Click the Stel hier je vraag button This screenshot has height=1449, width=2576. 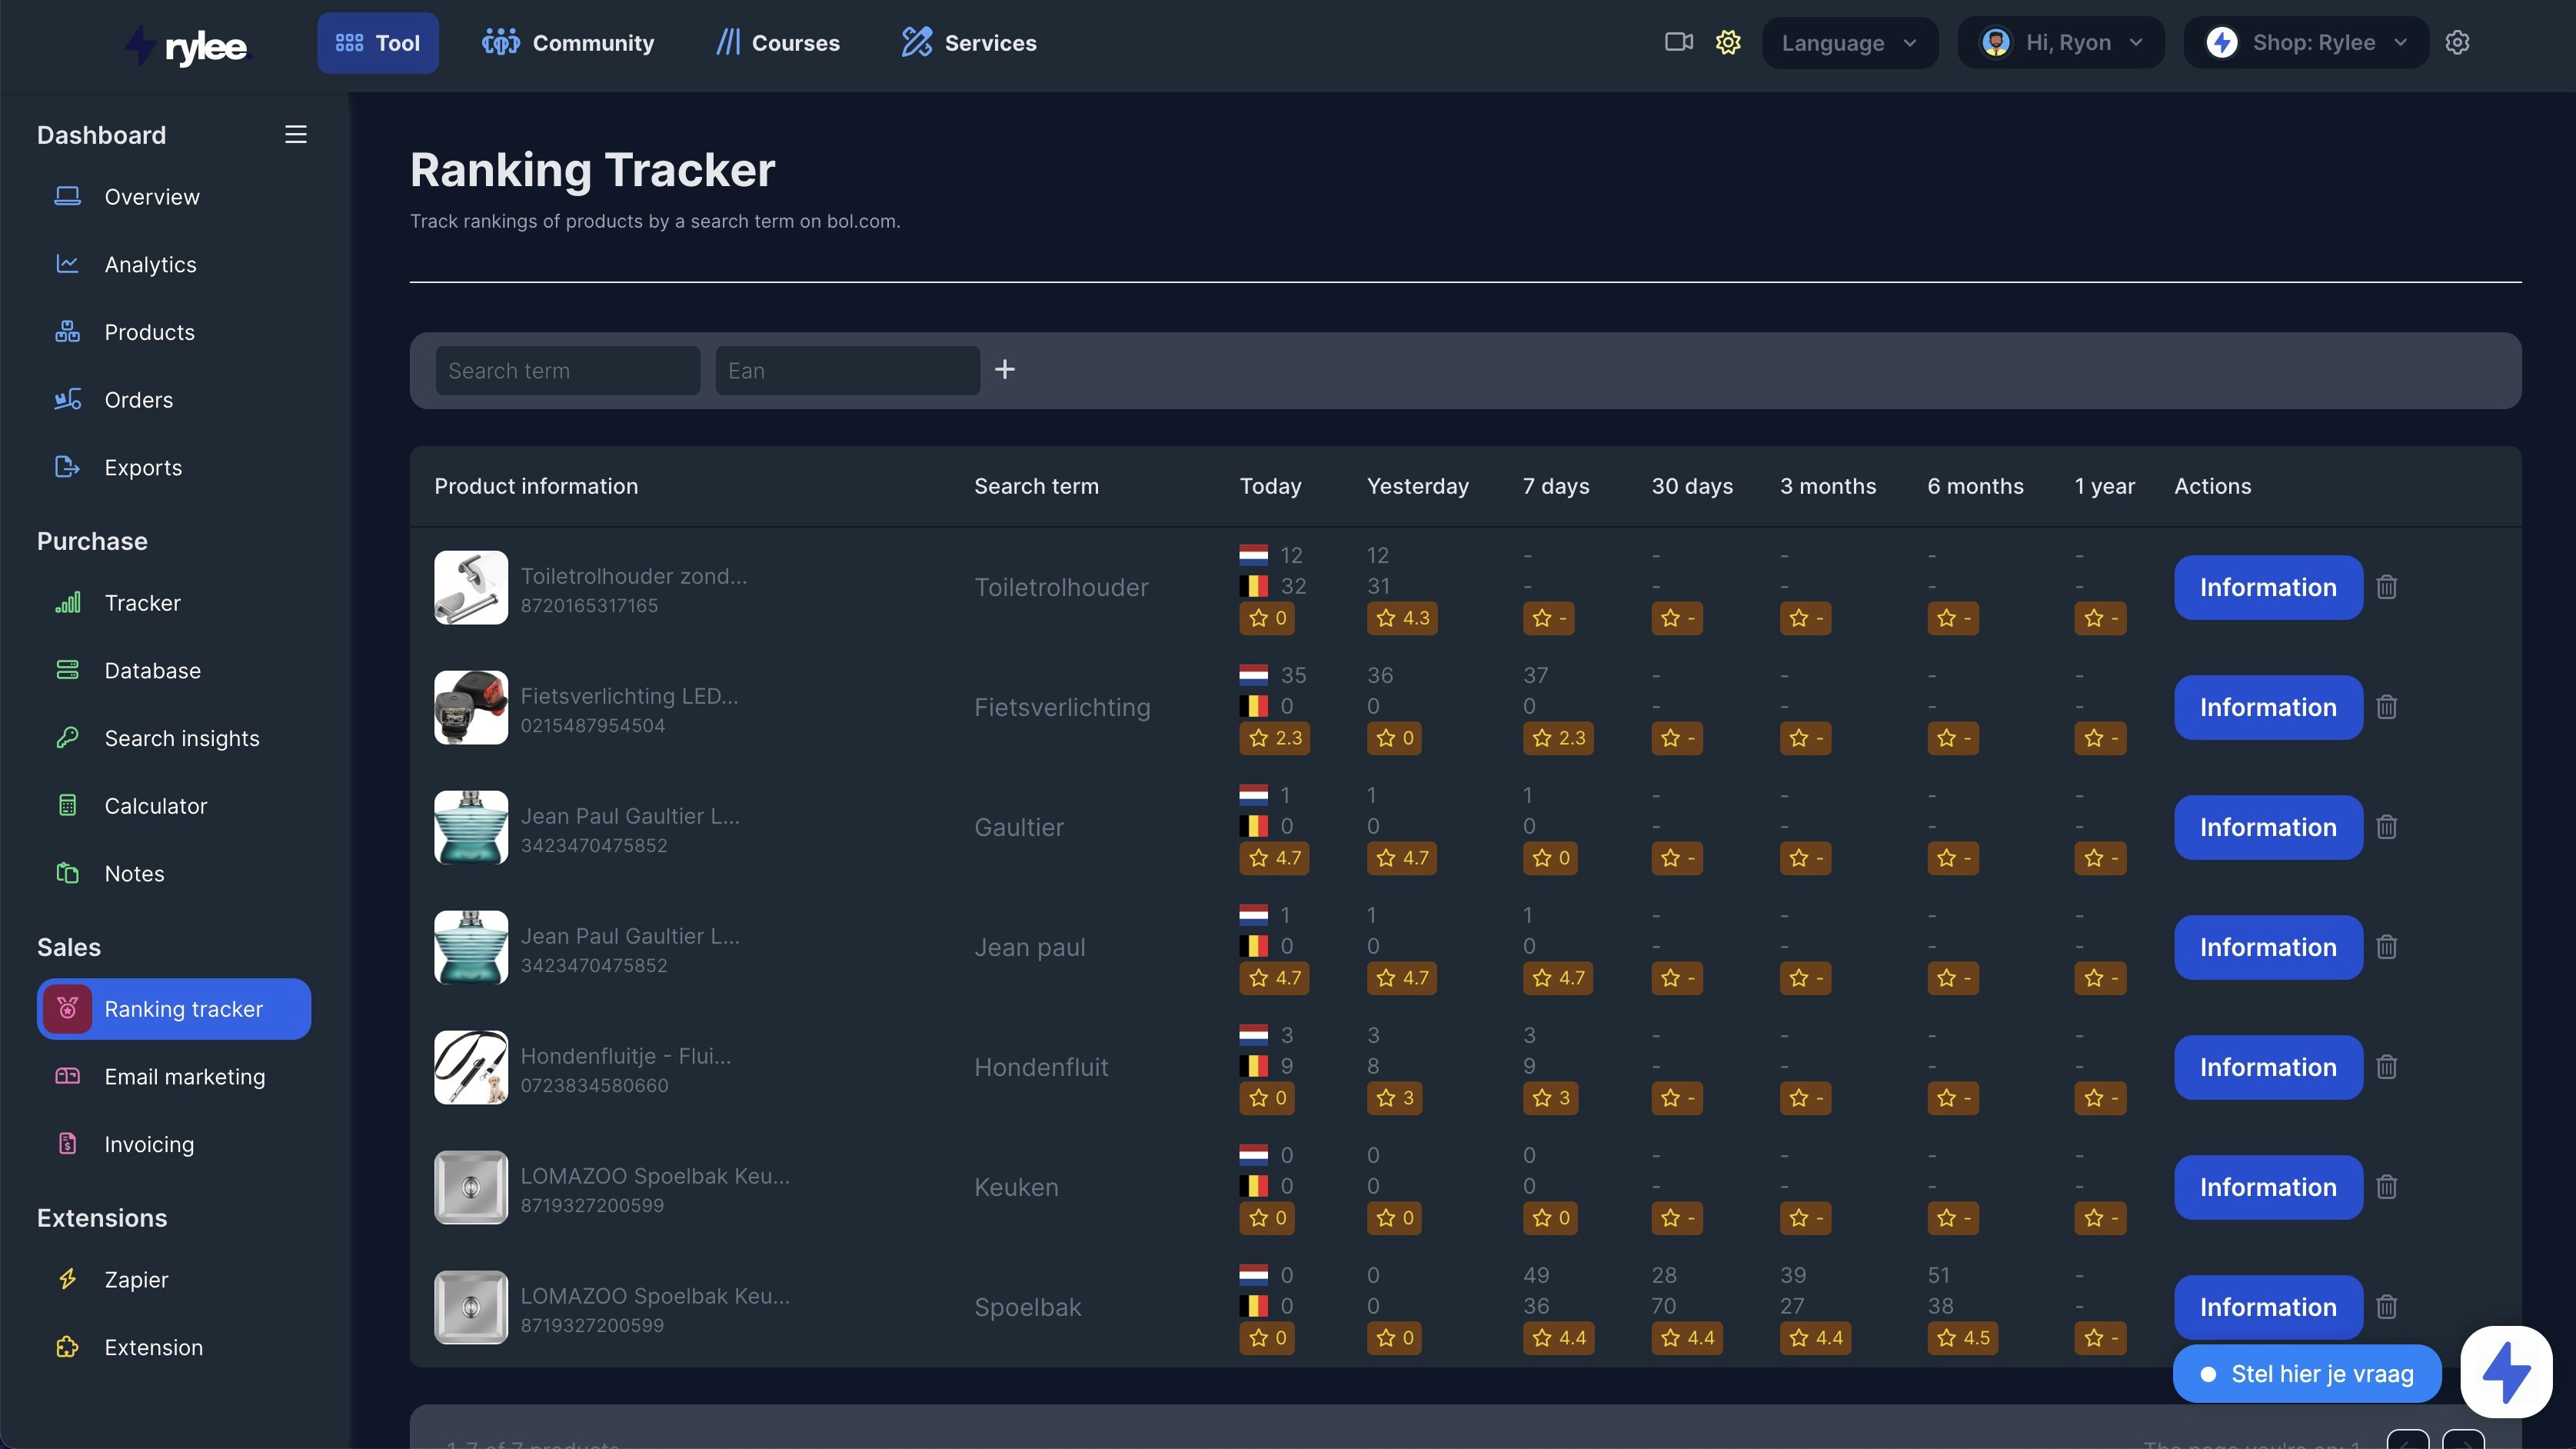[x=2307, y=1374]
